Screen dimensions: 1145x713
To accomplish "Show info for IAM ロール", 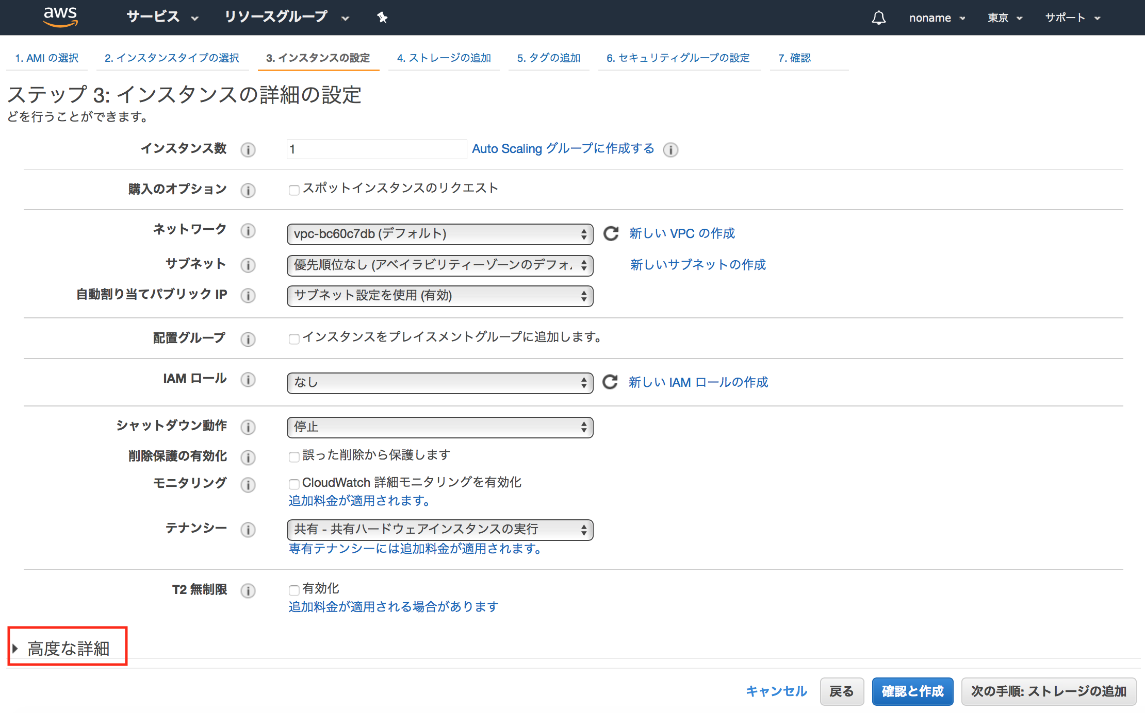I will (248, 379).
